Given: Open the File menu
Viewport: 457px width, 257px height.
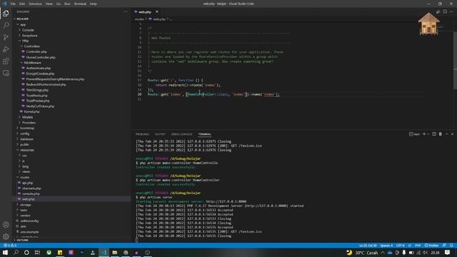Looking at the screenshot, I should (13, 4).
